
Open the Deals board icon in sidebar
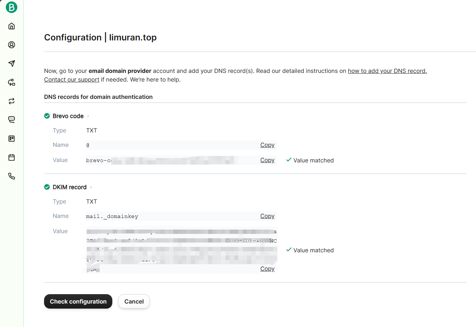point(12,139)
